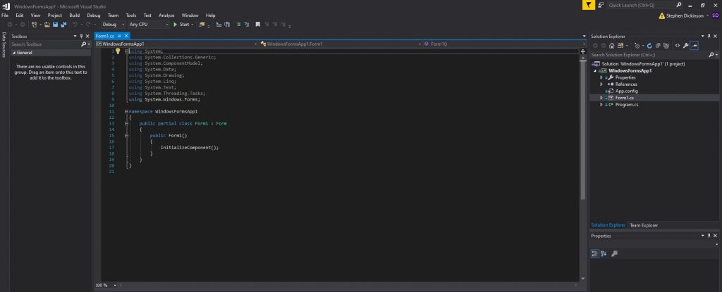722x292 pixels.
Task: Click the Start debugging button
Action: point(181,25)
